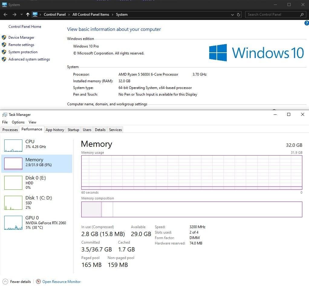309x289 pixels.
Task: Click the Speed value 3200 MHz
Action: pos(197,227)
